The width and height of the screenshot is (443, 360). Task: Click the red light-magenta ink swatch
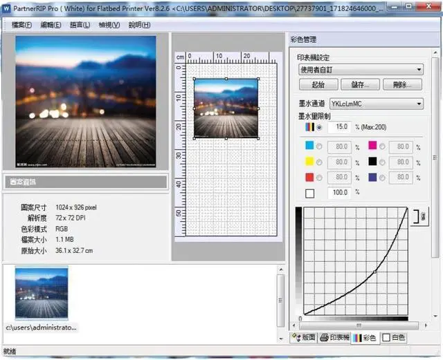tap(309, 177)
